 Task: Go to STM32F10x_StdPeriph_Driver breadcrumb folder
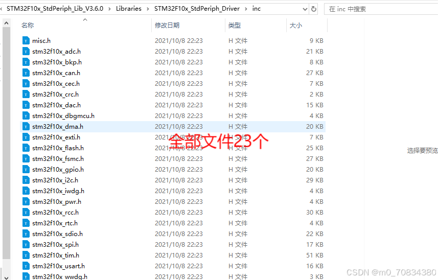pos(197,9)
